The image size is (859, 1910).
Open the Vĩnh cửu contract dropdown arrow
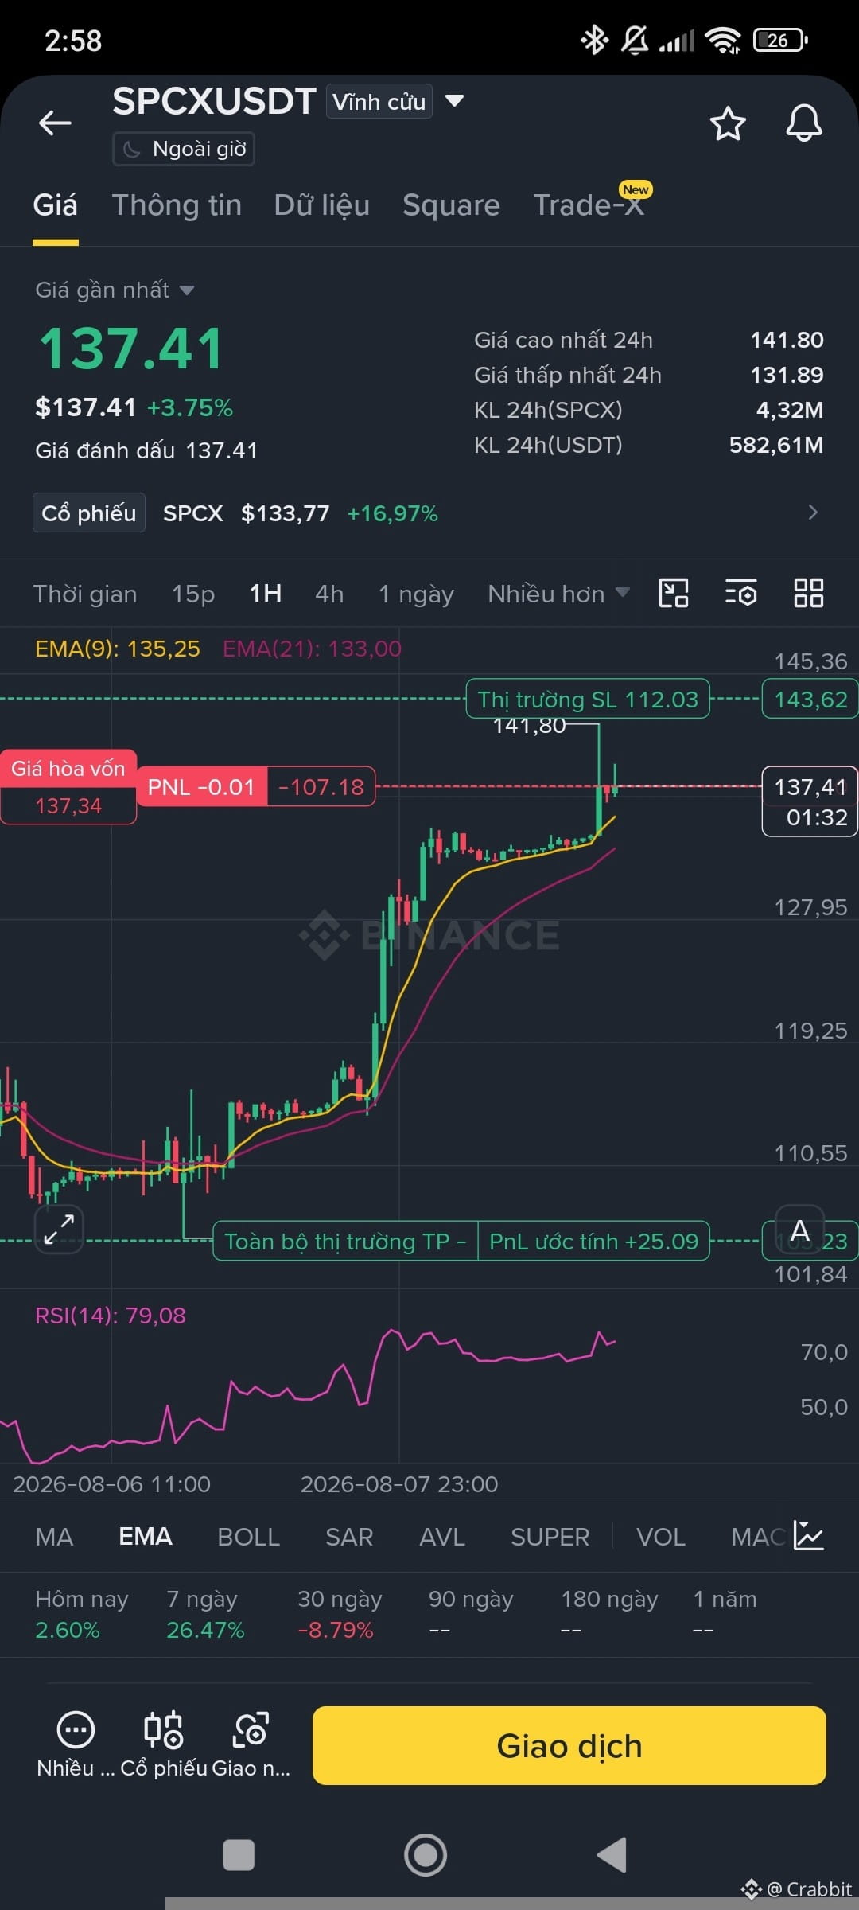coord(454,101)
